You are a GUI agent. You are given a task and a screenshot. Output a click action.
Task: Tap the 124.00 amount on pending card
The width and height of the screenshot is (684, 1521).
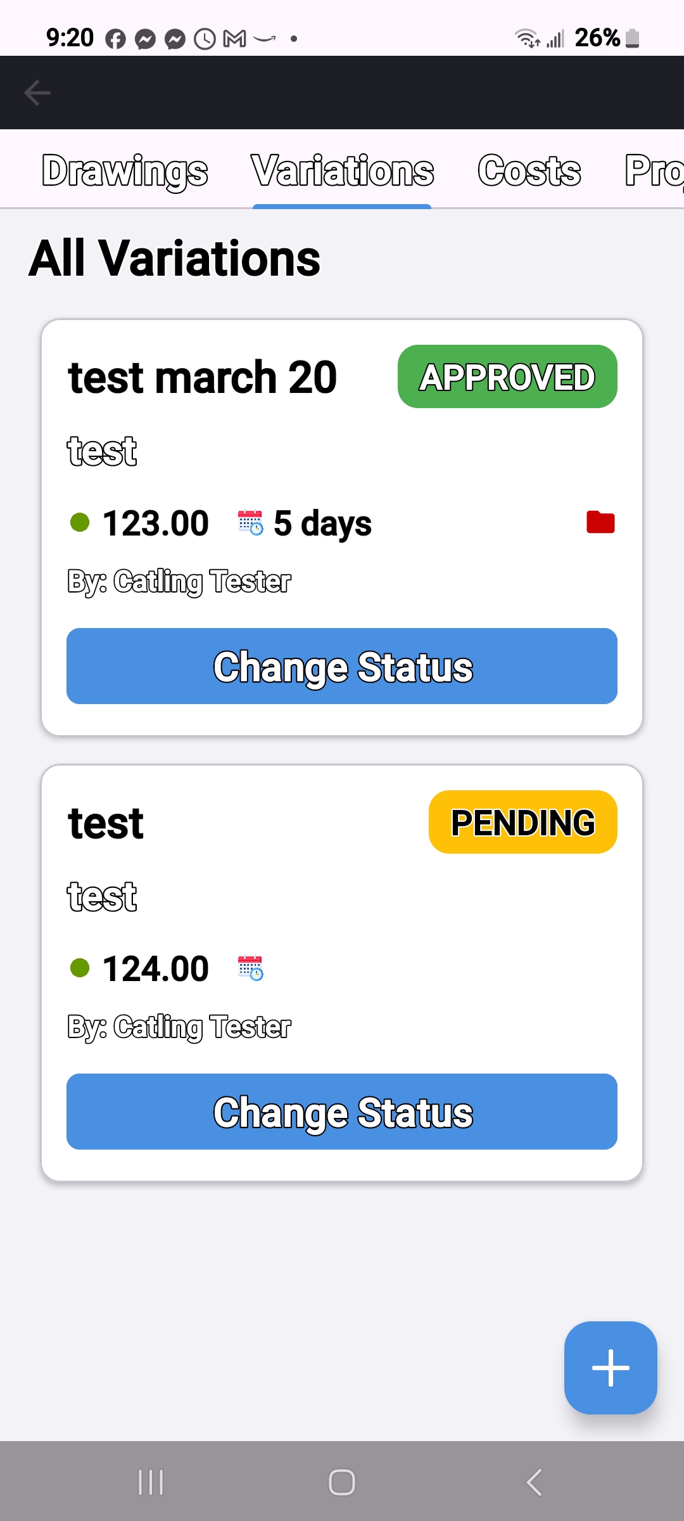[x=156, y=968]
